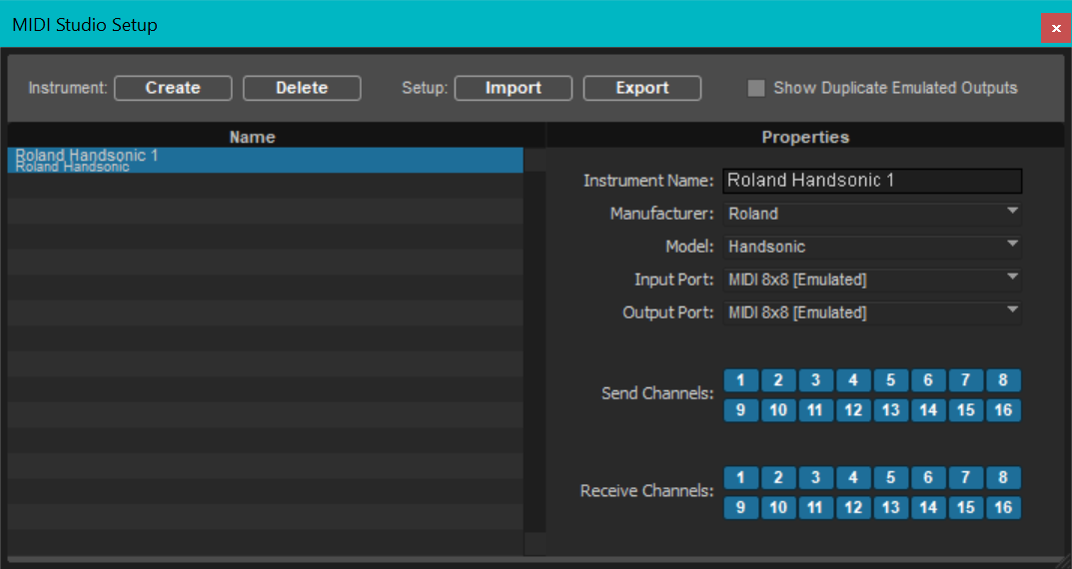Click the Export setup button
This screenshot has height=569, width=1072.
point(642,88)
